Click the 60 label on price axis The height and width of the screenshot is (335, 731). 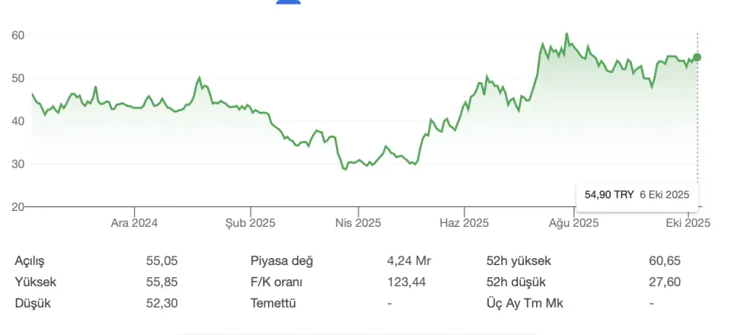pyautogui.click(x=18, y=35)
